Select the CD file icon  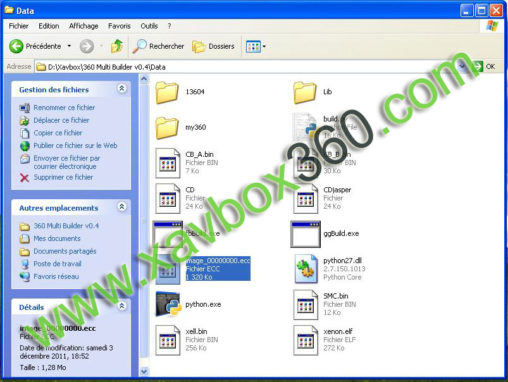tap(168, 199)
